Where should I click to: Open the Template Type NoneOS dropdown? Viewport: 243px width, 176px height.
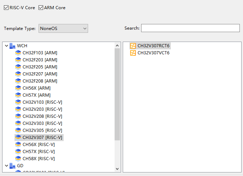(63, 29)
